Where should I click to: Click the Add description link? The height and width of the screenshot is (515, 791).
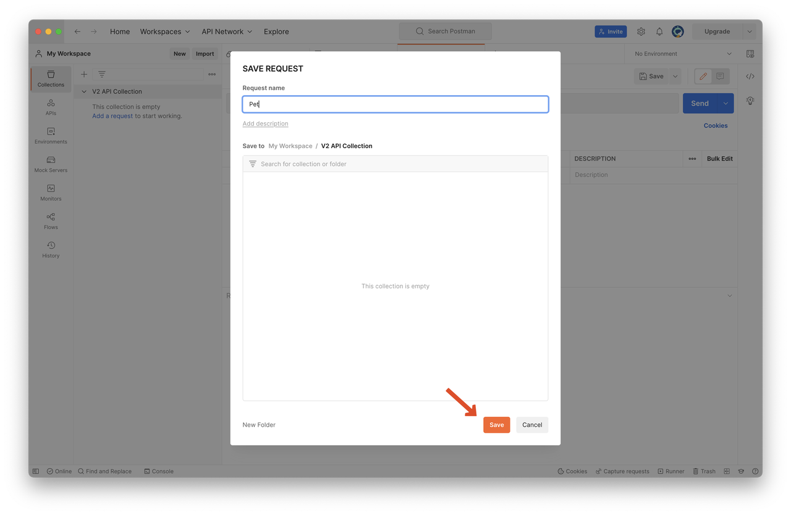point(265,124)
